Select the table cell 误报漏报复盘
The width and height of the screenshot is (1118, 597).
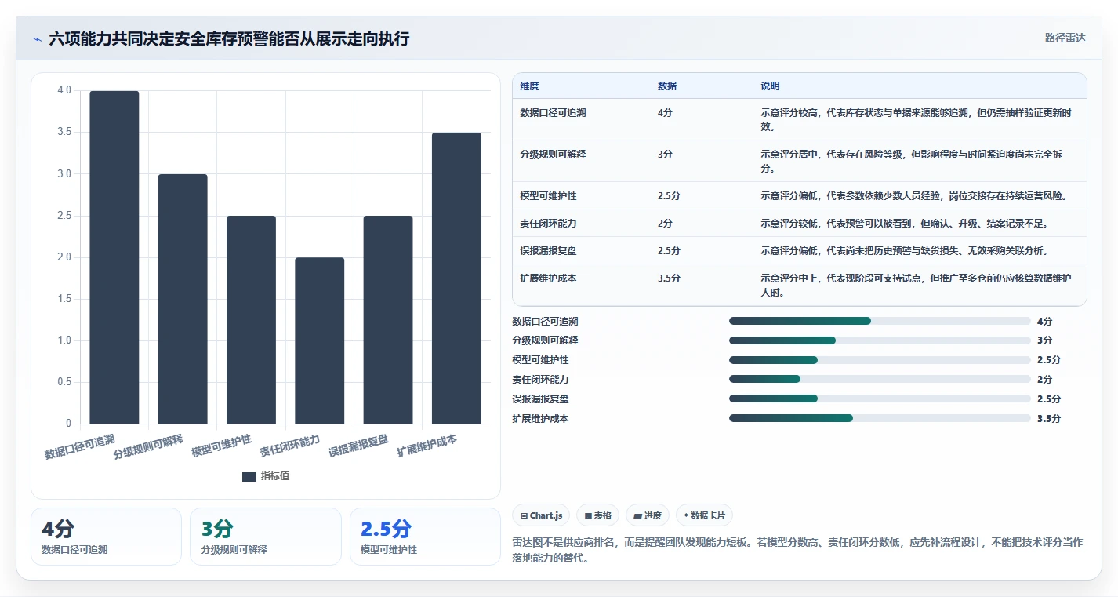pos(548,251)
